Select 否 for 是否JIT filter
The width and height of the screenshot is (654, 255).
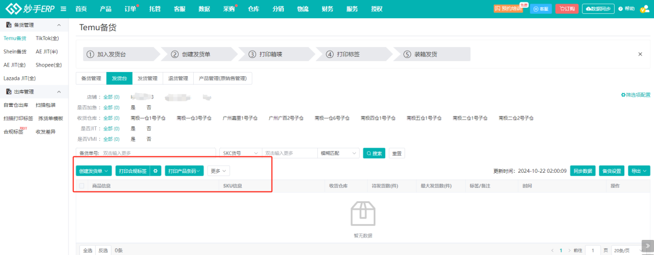[149, 129]
